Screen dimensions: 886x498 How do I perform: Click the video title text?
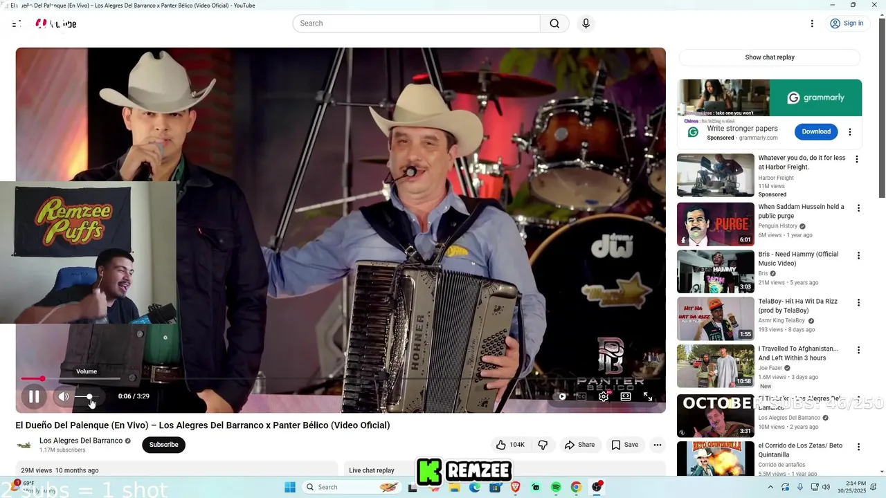point(203,425)
